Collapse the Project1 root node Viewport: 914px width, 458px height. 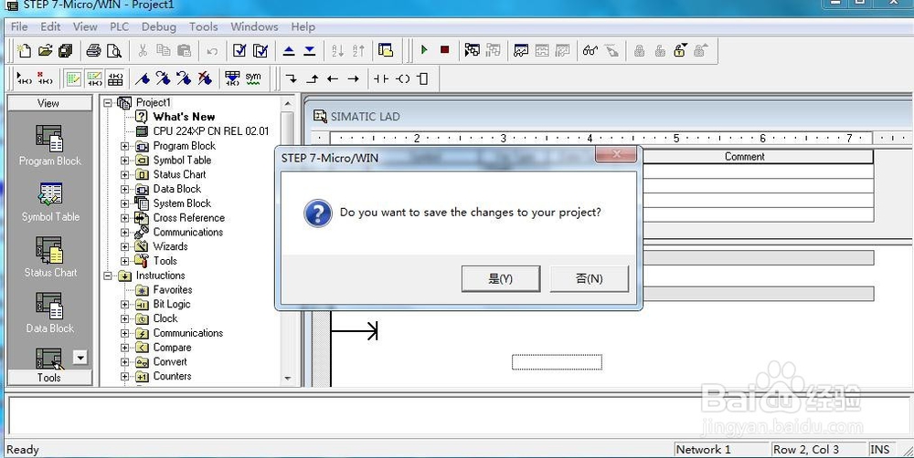coord(108,103)
